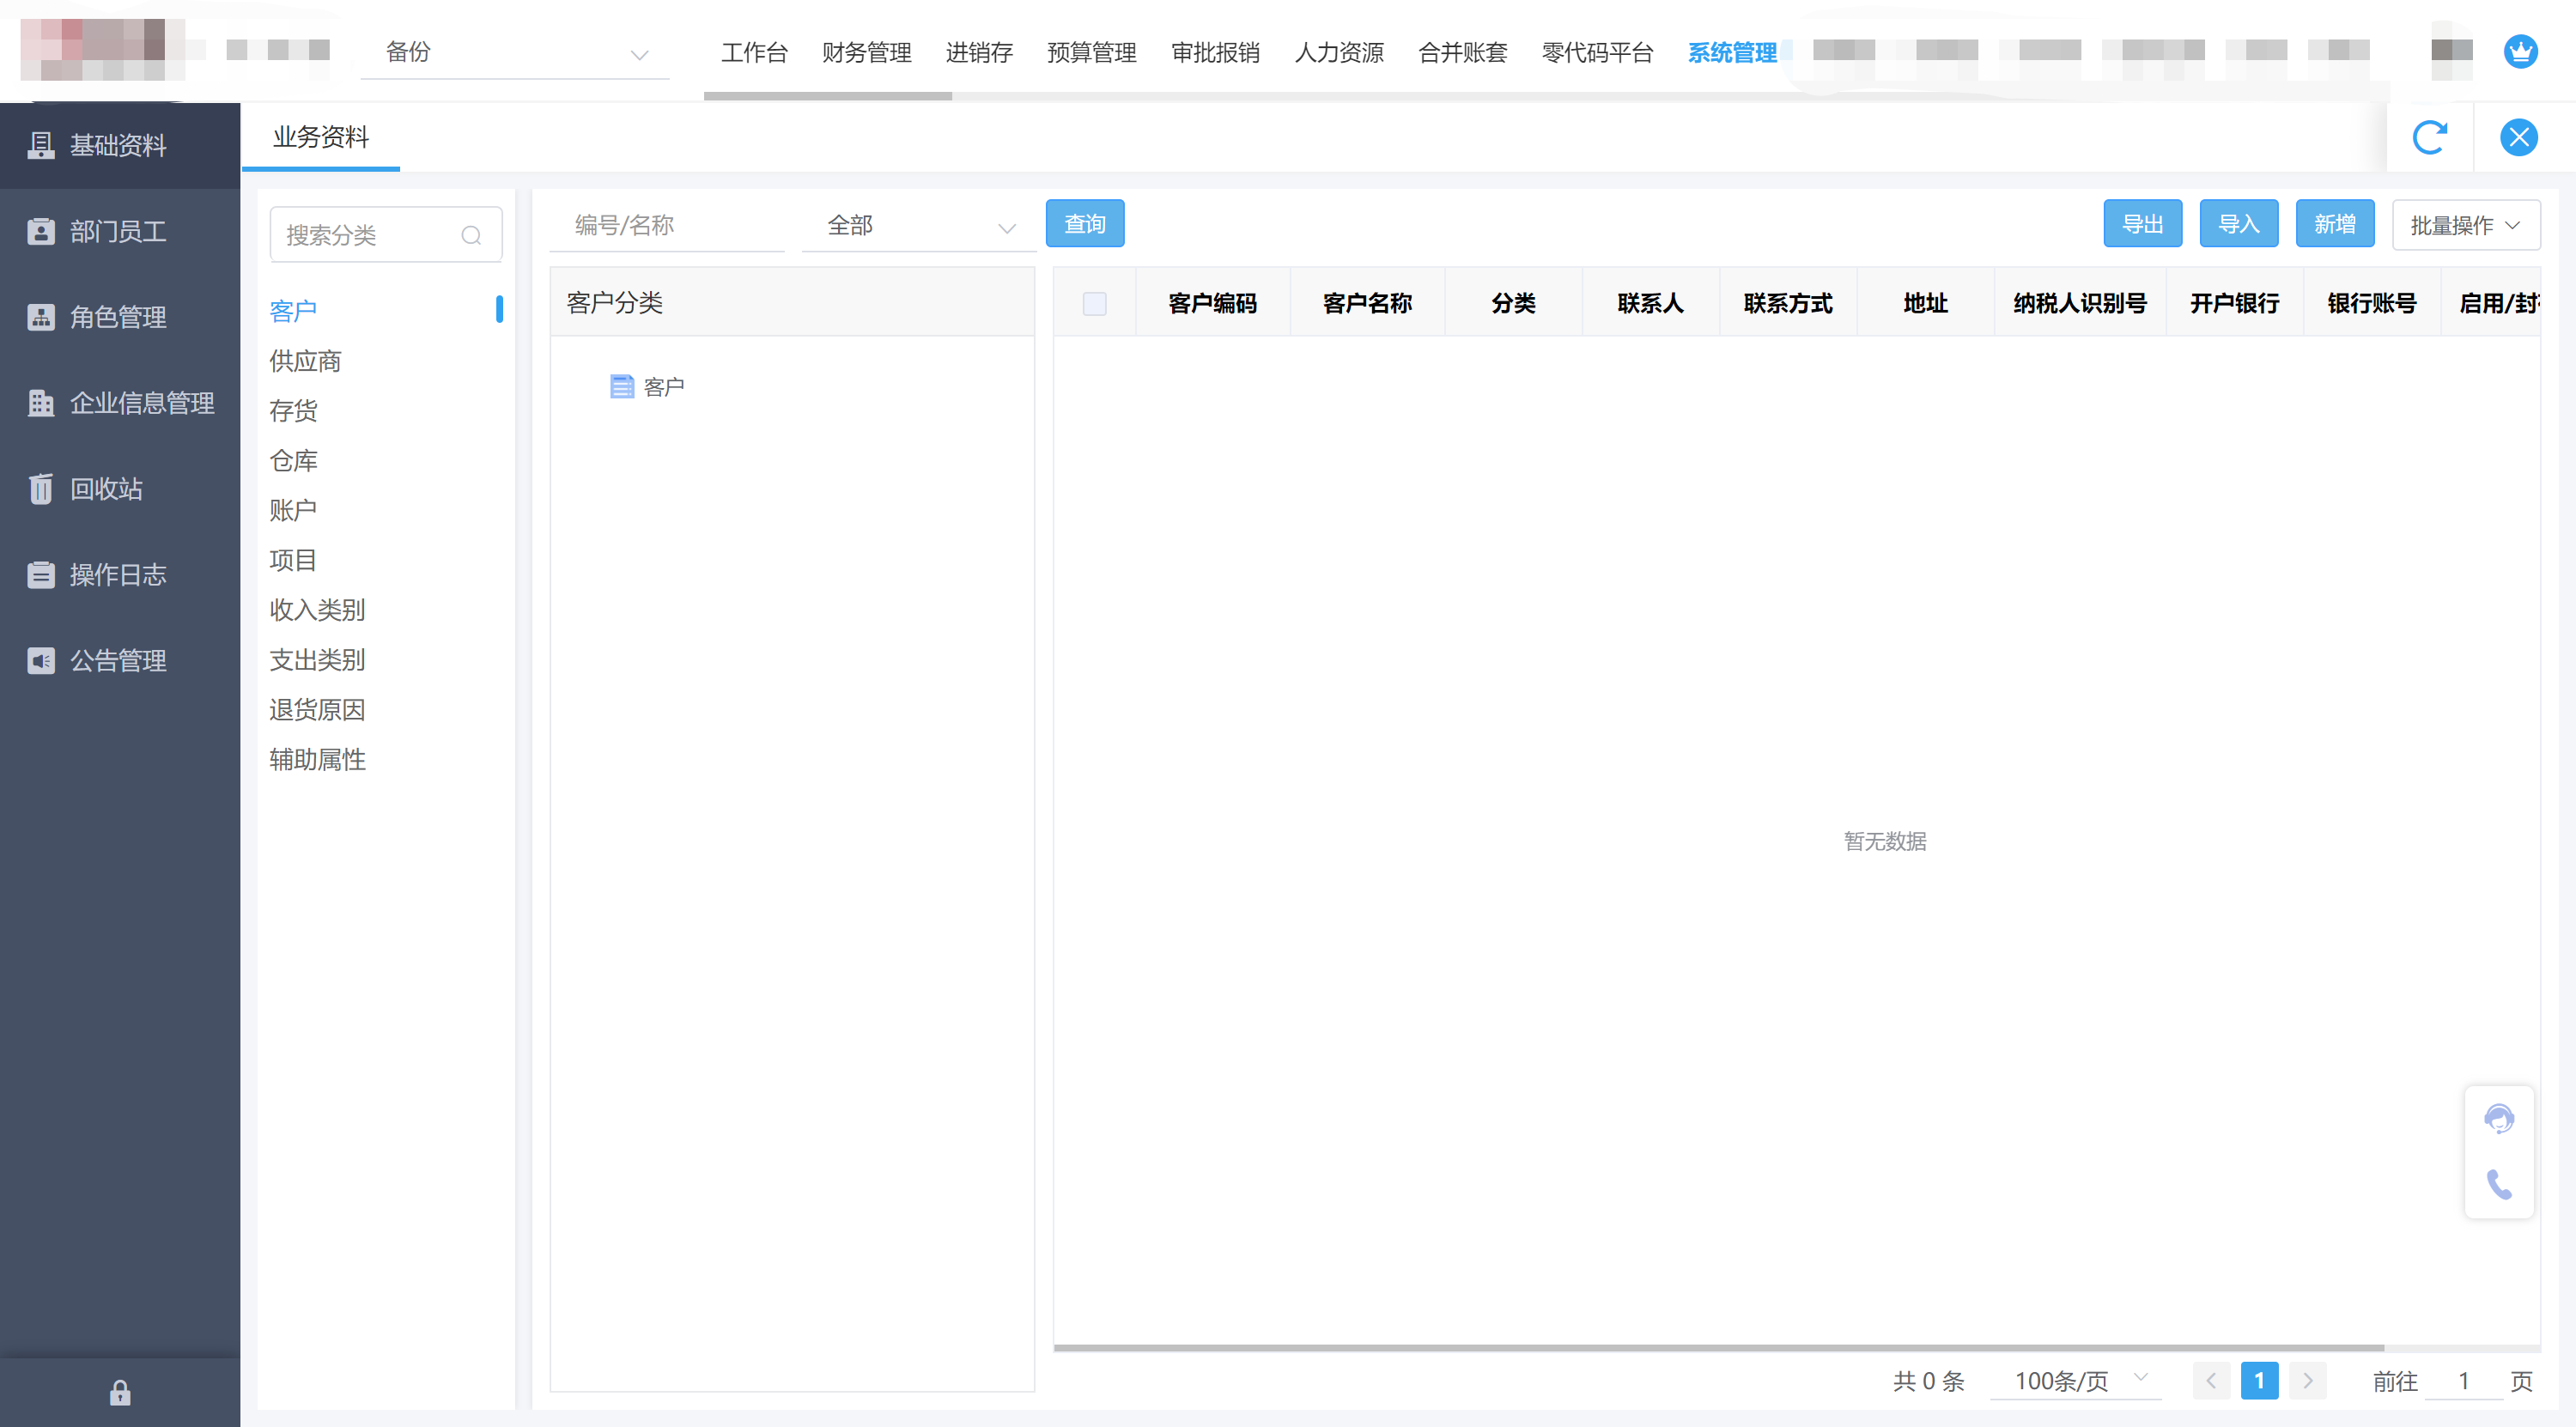Screen dimensions: 2576x1427
Task: Select 仓库 category
Action: coord(293,461)
